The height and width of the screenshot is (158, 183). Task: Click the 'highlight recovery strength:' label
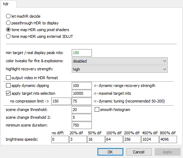point(29,69)
